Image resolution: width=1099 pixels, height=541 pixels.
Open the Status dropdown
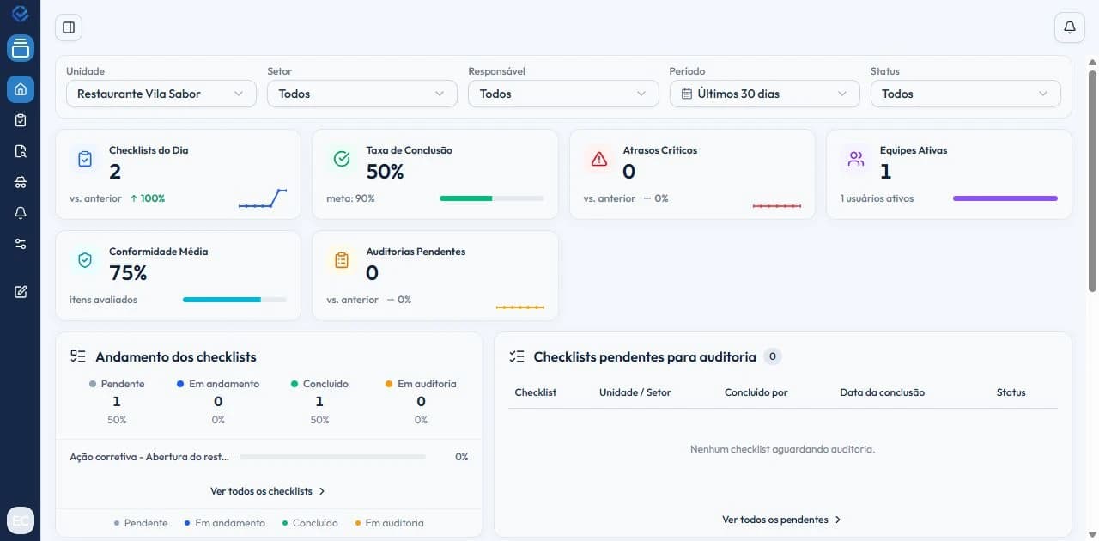coord(966,94)
